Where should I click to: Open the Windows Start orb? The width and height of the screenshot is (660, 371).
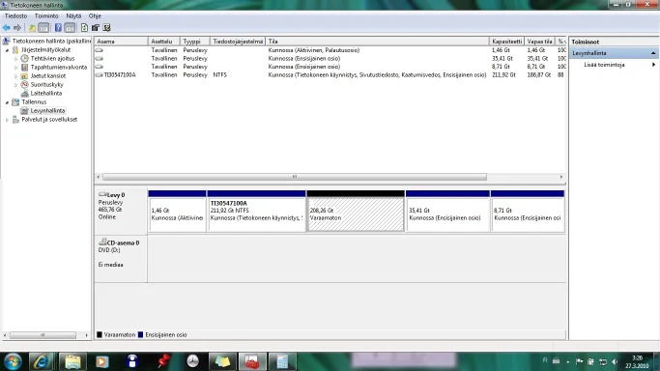(13, 361)
